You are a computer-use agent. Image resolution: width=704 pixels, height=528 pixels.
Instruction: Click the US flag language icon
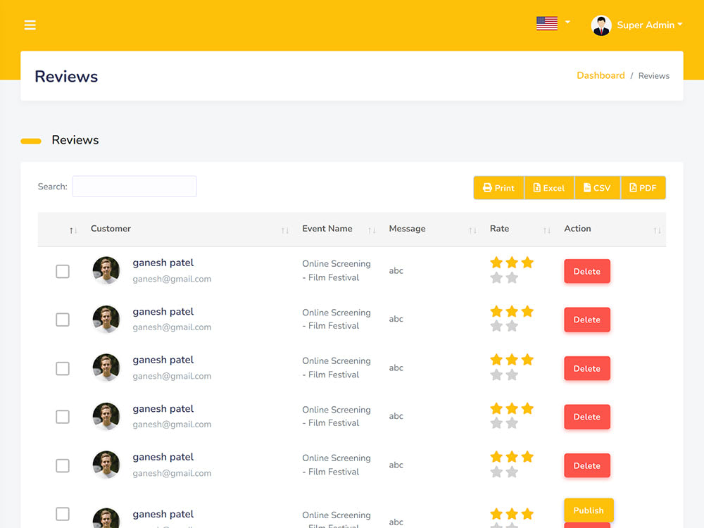pyautogui.click(x=547, y=23)
